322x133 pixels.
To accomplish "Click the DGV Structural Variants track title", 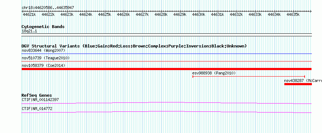I will (134, 46).
